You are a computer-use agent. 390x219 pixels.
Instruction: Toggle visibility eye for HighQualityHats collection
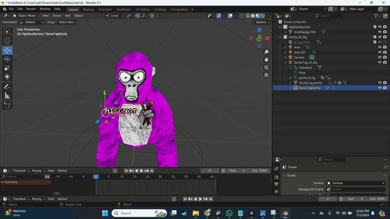tap(380, 27)
